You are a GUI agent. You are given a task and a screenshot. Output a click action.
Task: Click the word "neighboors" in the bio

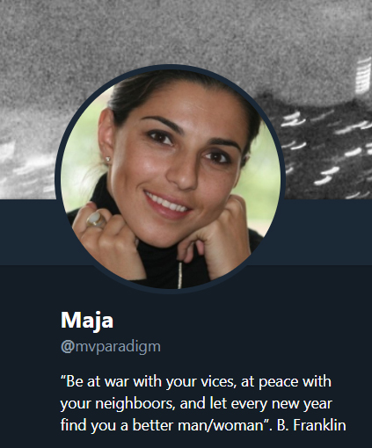(x=135, y=403)
